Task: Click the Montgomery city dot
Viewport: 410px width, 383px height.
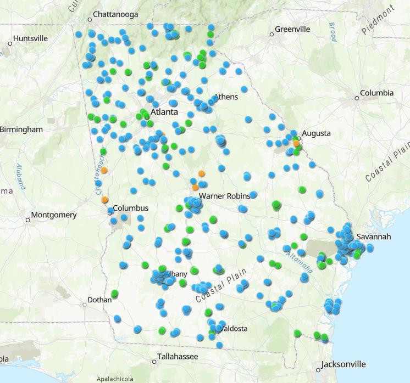Action: pyautogui.click(x=27, y=220)
